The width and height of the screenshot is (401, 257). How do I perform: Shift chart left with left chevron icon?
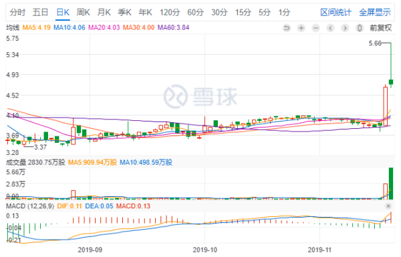tap(330, 27)
